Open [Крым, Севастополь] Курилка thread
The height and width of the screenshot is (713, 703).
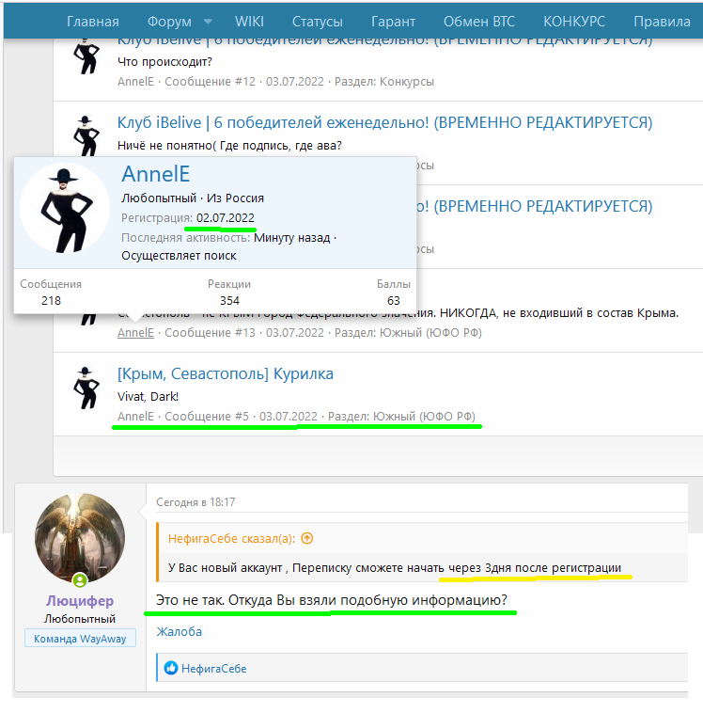click(x=226, y=373)
